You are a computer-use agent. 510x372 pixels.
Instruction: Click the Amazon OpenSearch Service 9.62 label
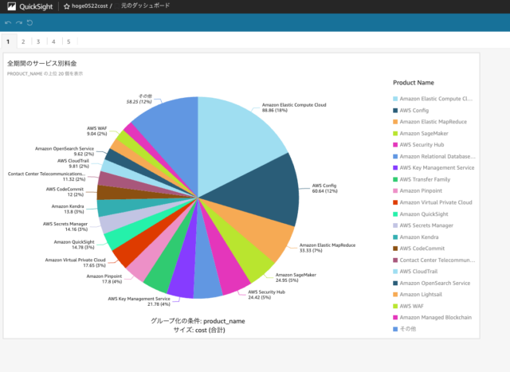coord(65,151)
